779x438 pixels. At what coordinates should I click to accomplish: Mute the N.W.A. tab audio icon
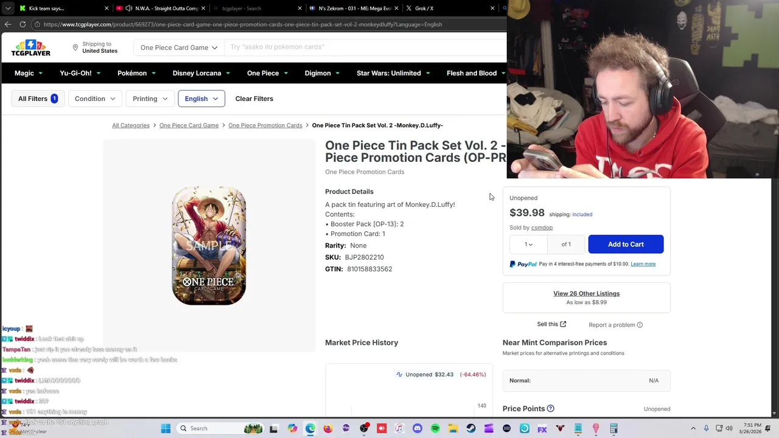(129, 9)
